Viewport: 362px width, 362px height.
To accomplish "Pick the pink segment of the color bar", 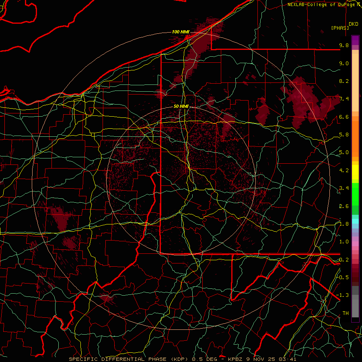I will 355,244.
